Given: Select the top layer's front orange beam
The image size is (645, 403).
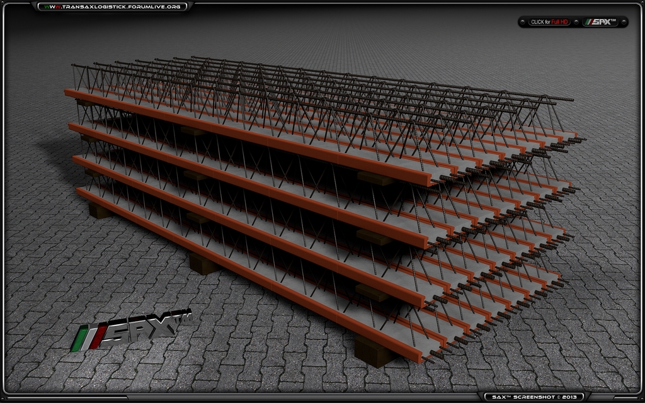Looking at the screenshot, I should 252,137.
